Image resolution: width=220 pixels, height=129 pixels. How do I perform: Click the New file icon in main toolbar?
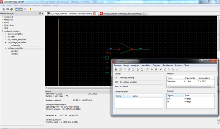click(x=4, y=9)
